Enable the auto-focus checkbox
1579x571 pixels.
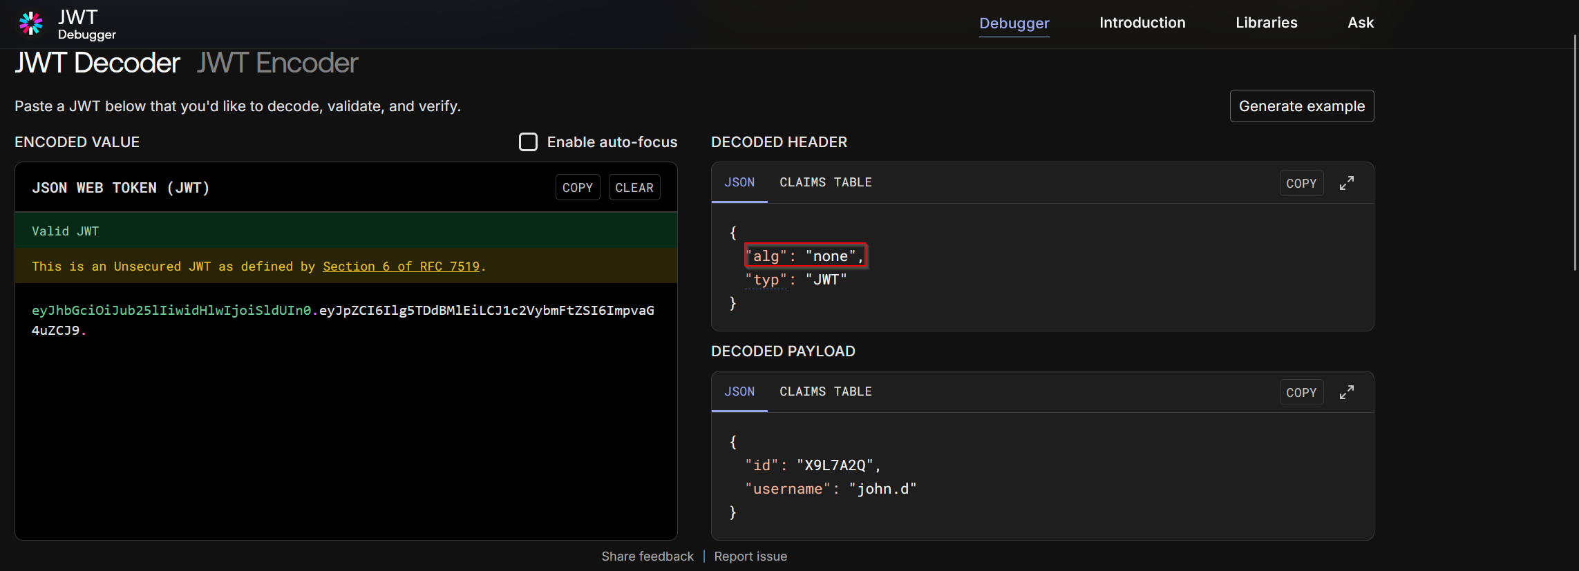528,142
